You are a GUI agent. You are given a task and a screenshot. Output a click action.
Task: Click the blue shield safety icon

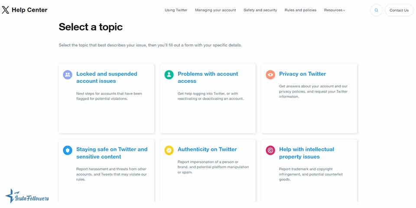point(67,150)
